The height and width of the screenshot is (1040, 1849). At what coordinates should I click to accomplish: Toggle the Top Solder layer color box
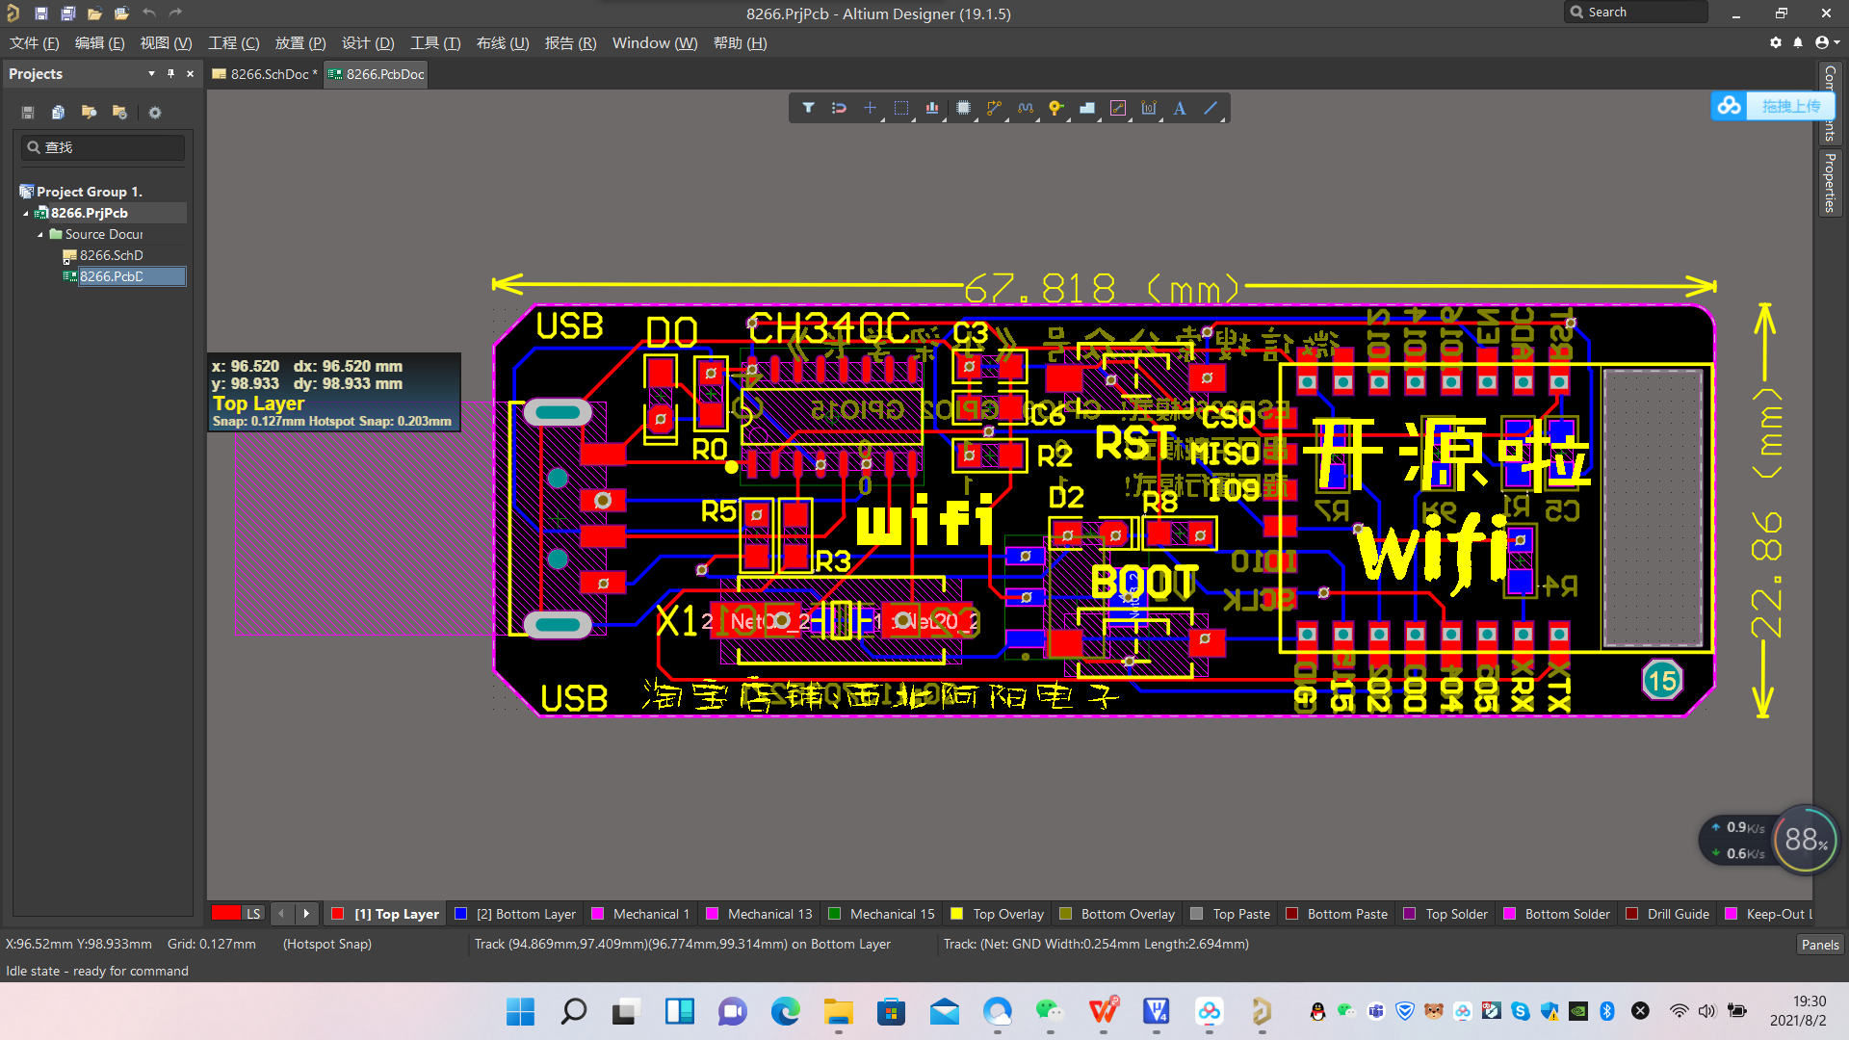(1410, 914)
